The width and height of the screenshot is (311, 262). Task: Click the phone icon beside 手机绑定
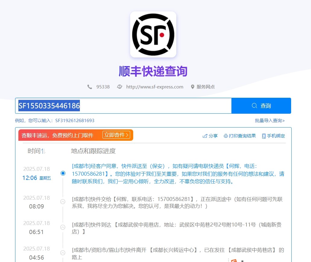pos(264,136)
